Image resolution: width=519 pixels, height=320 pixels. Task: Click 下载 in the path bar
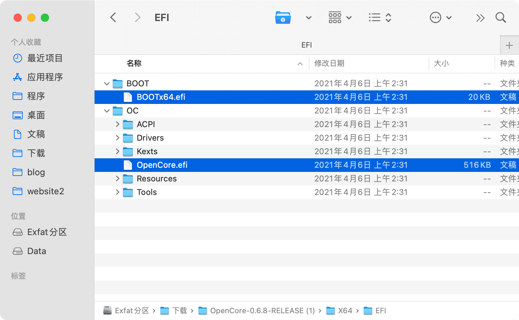(x=174, y=310)
